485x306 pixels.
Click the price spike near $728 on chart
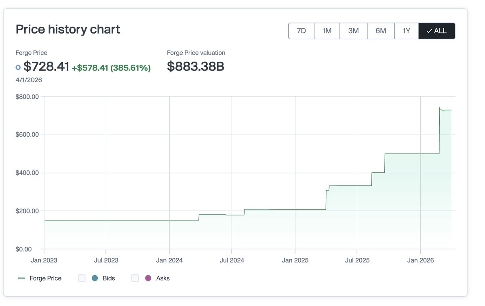[440, 108]
